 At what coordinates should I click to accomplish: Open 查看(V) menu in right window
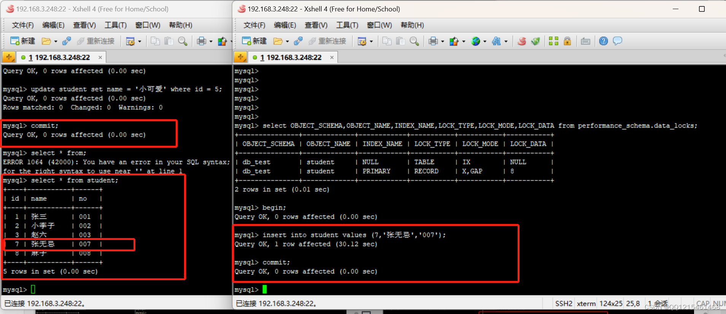click(x=316, y=25)
